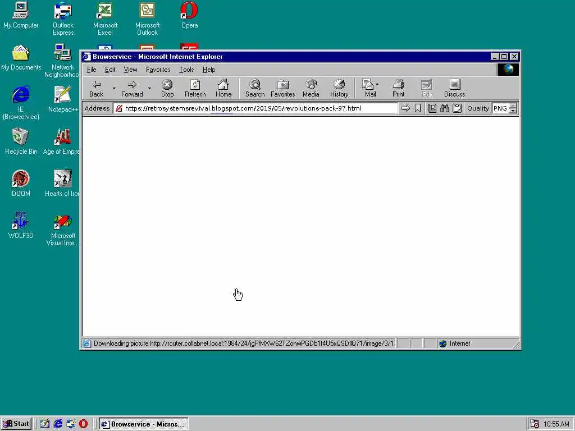Open the Help menu

tap(209, 70)
